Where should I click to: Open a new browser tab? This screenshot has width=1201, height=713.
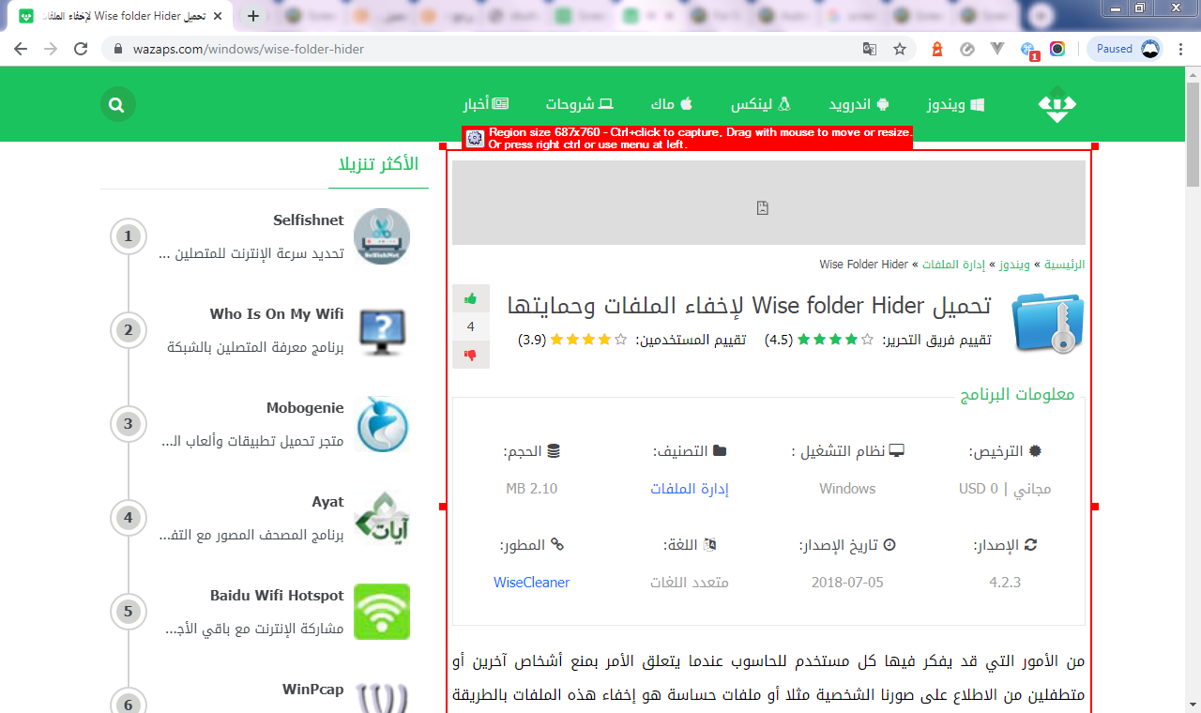(x=253, y=16)
